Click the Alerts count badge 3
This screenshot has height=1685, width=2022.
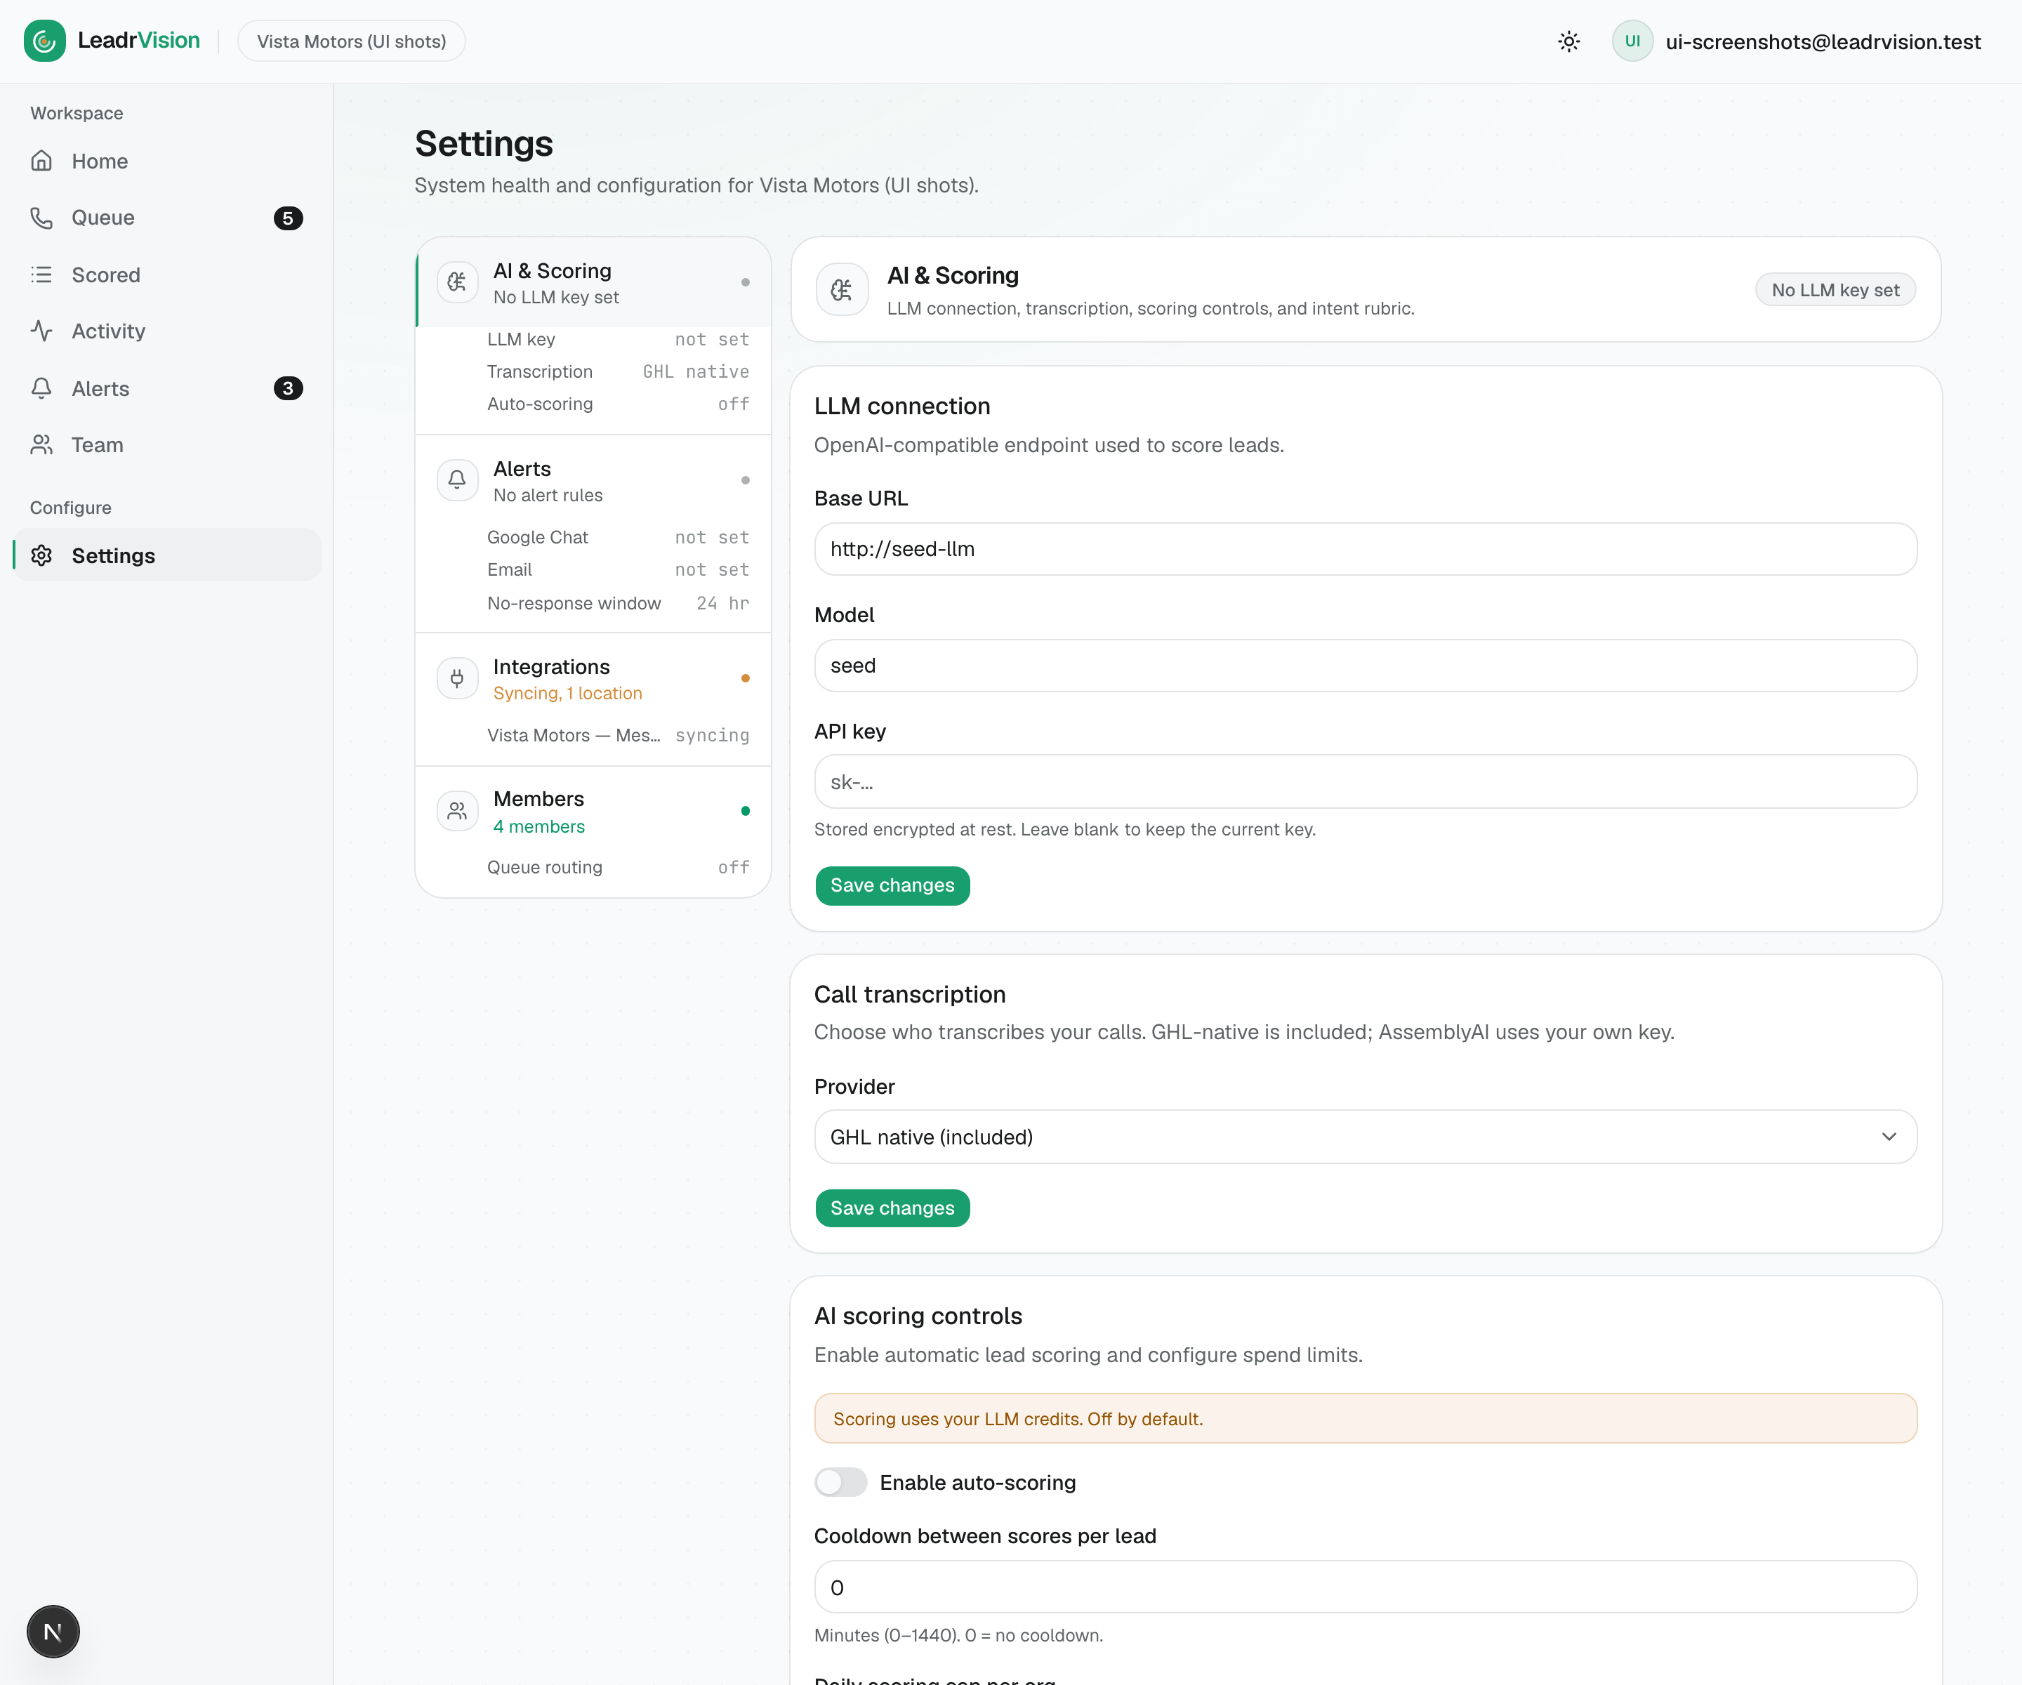coord(288,388)
